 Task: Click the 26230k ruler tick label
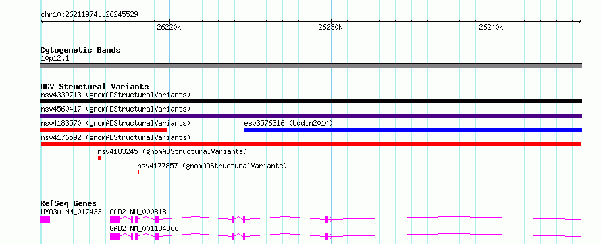(330, 27)
